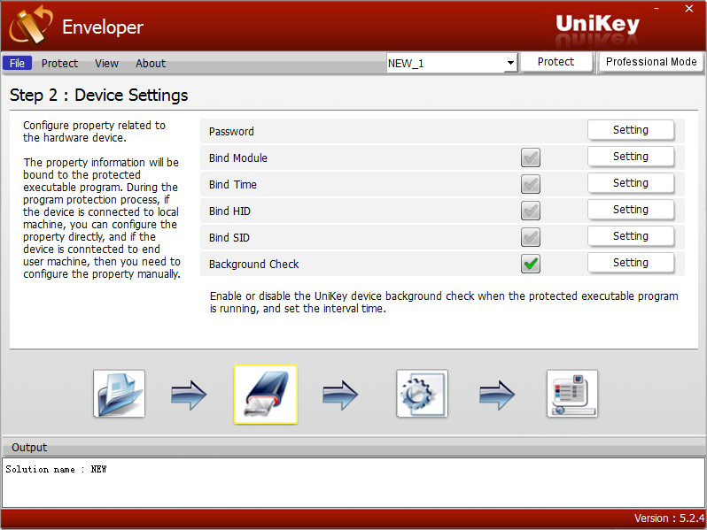Toggle the Bind HID checkbox
This screenshot has height=530, width=707.
coord(530,211)
